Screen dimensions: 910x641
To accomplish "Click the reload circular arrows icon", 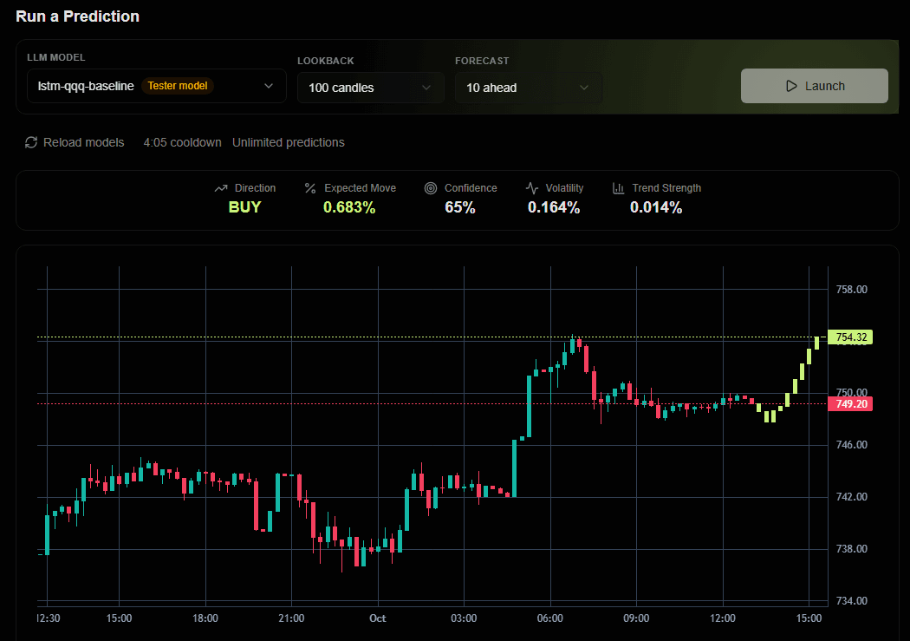I will (31, 142).
